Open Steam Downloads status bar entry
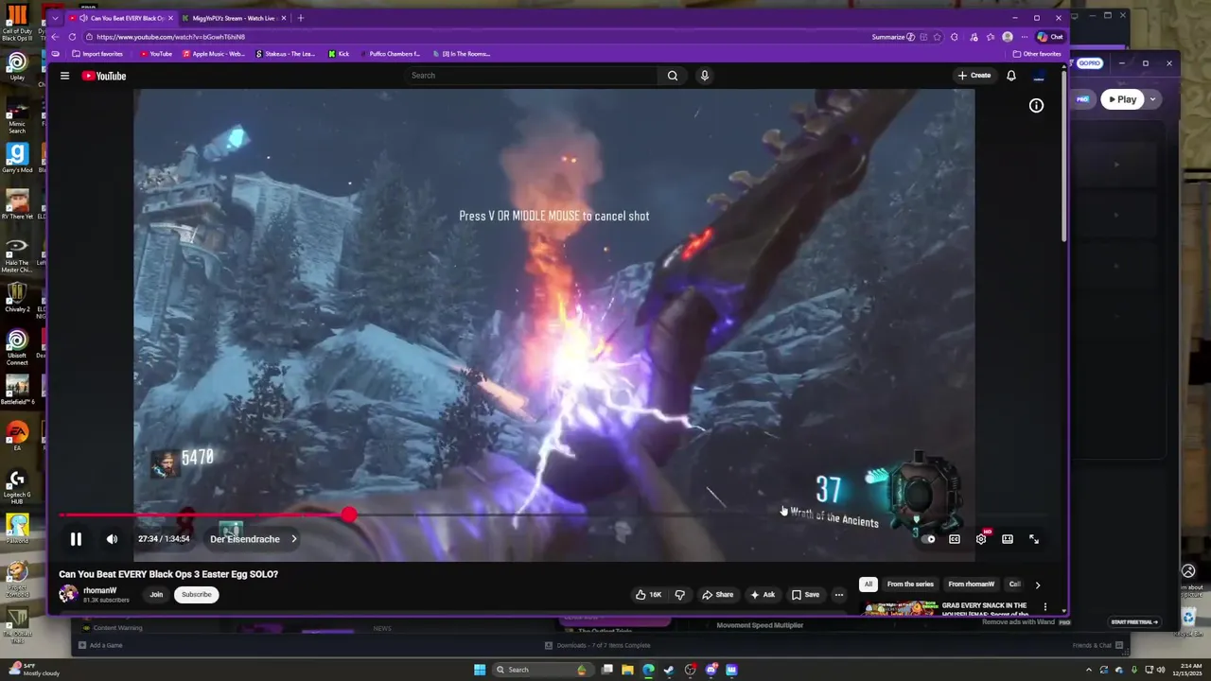This screenshot has height=681, width=1211. pos(597,645)
